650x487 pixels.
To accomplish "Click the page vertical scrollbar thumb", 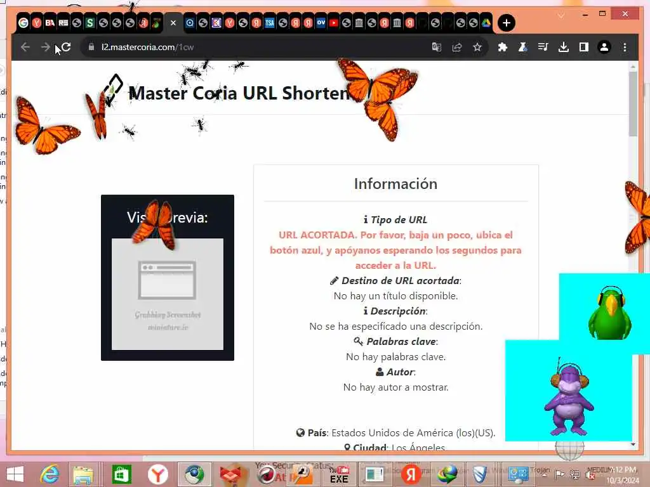I will [633, 103].
